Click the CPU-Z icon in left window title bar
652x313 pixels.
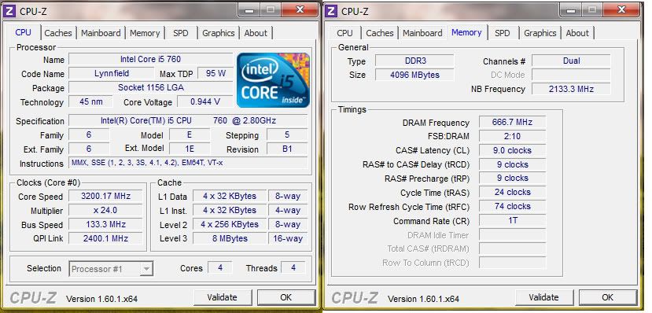coord(10,11)
